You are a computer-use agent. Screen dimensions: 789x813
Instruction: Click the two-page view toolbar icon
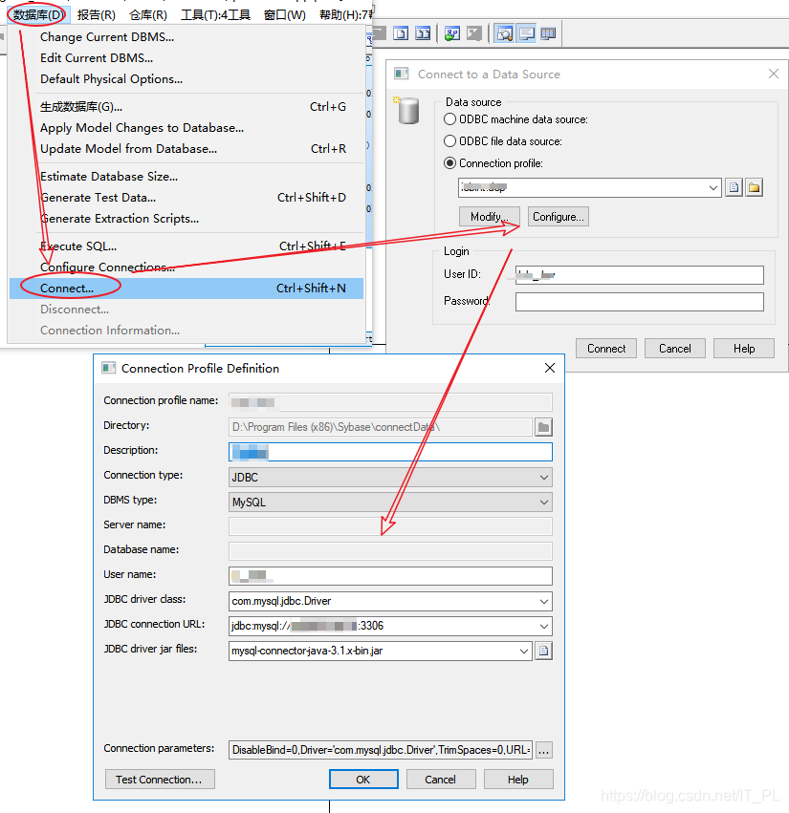423,33
